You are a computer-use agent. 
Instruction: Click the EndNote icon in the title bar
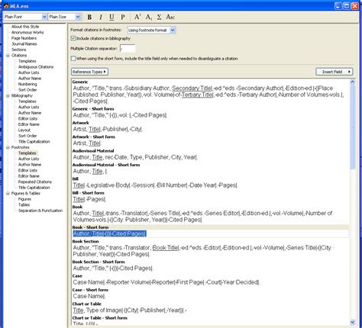[x=6, y=5]
